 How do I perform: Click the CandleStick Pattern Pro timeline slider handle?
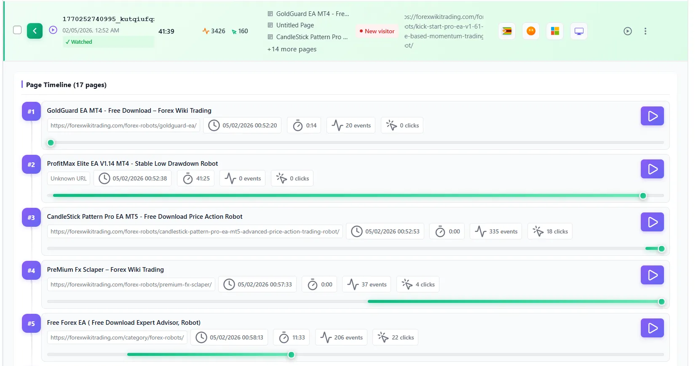(661, 249)
